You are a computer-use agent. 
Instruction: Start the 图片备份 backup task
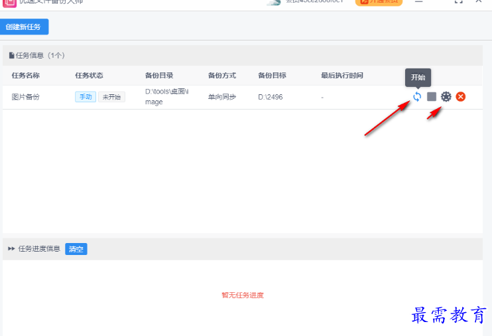tap(417, 97)
